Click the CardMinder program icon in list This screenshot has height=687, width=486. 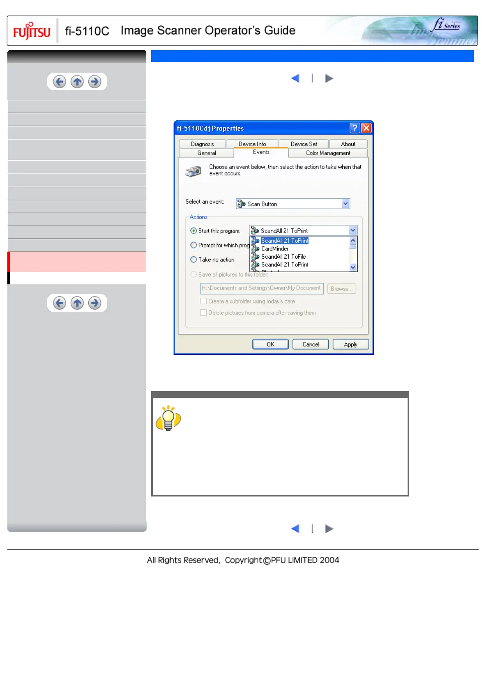point(256,248)
